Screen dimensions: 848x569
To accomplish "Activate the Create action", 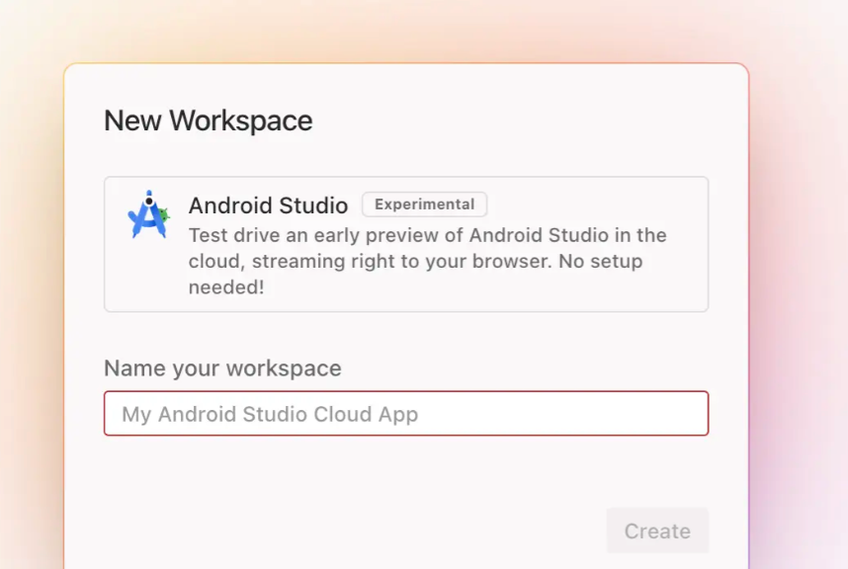I will pyautogui.click(x=656, y=530).
